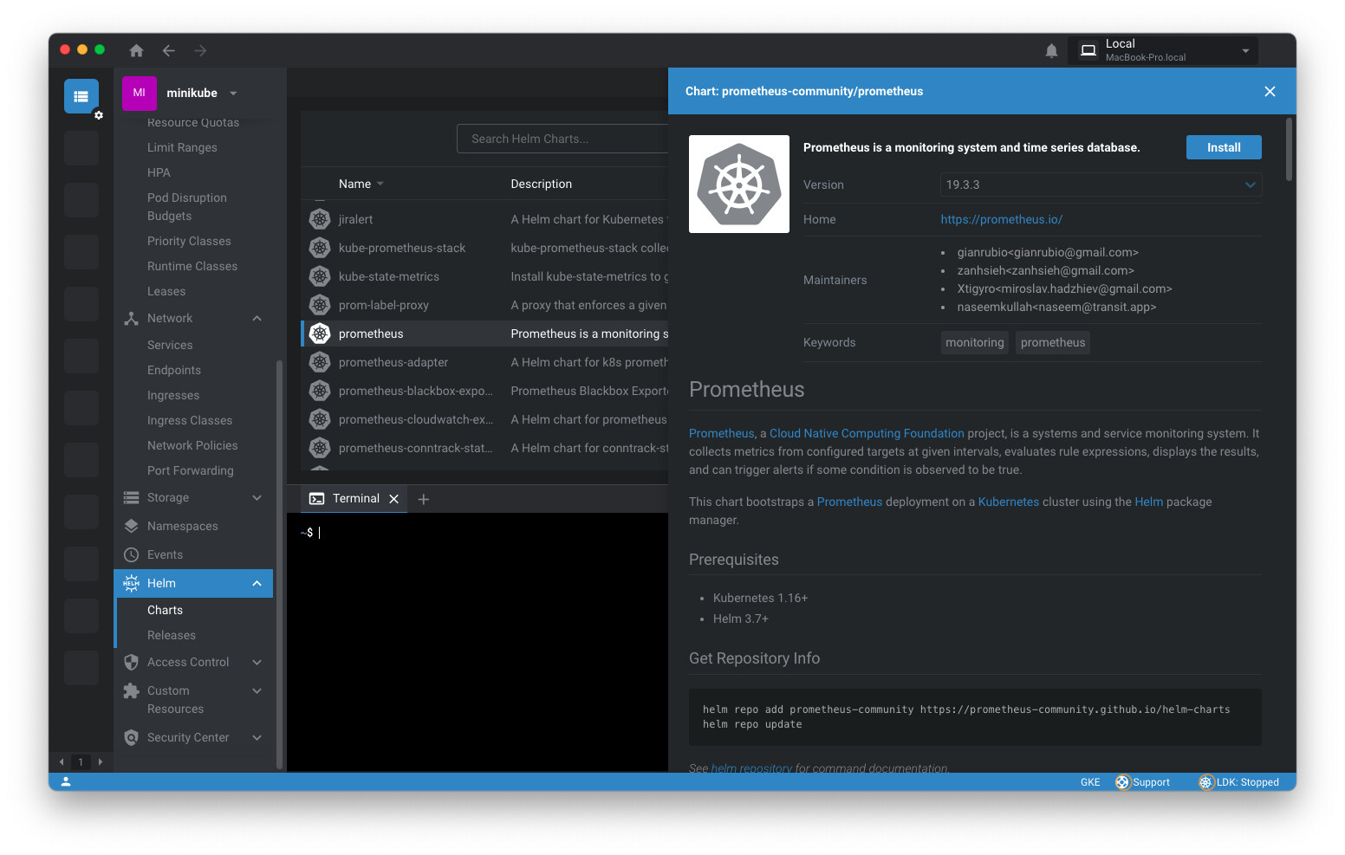Collapse the Network section
This screenshot has width=1345, height=855.
[257, 319]
